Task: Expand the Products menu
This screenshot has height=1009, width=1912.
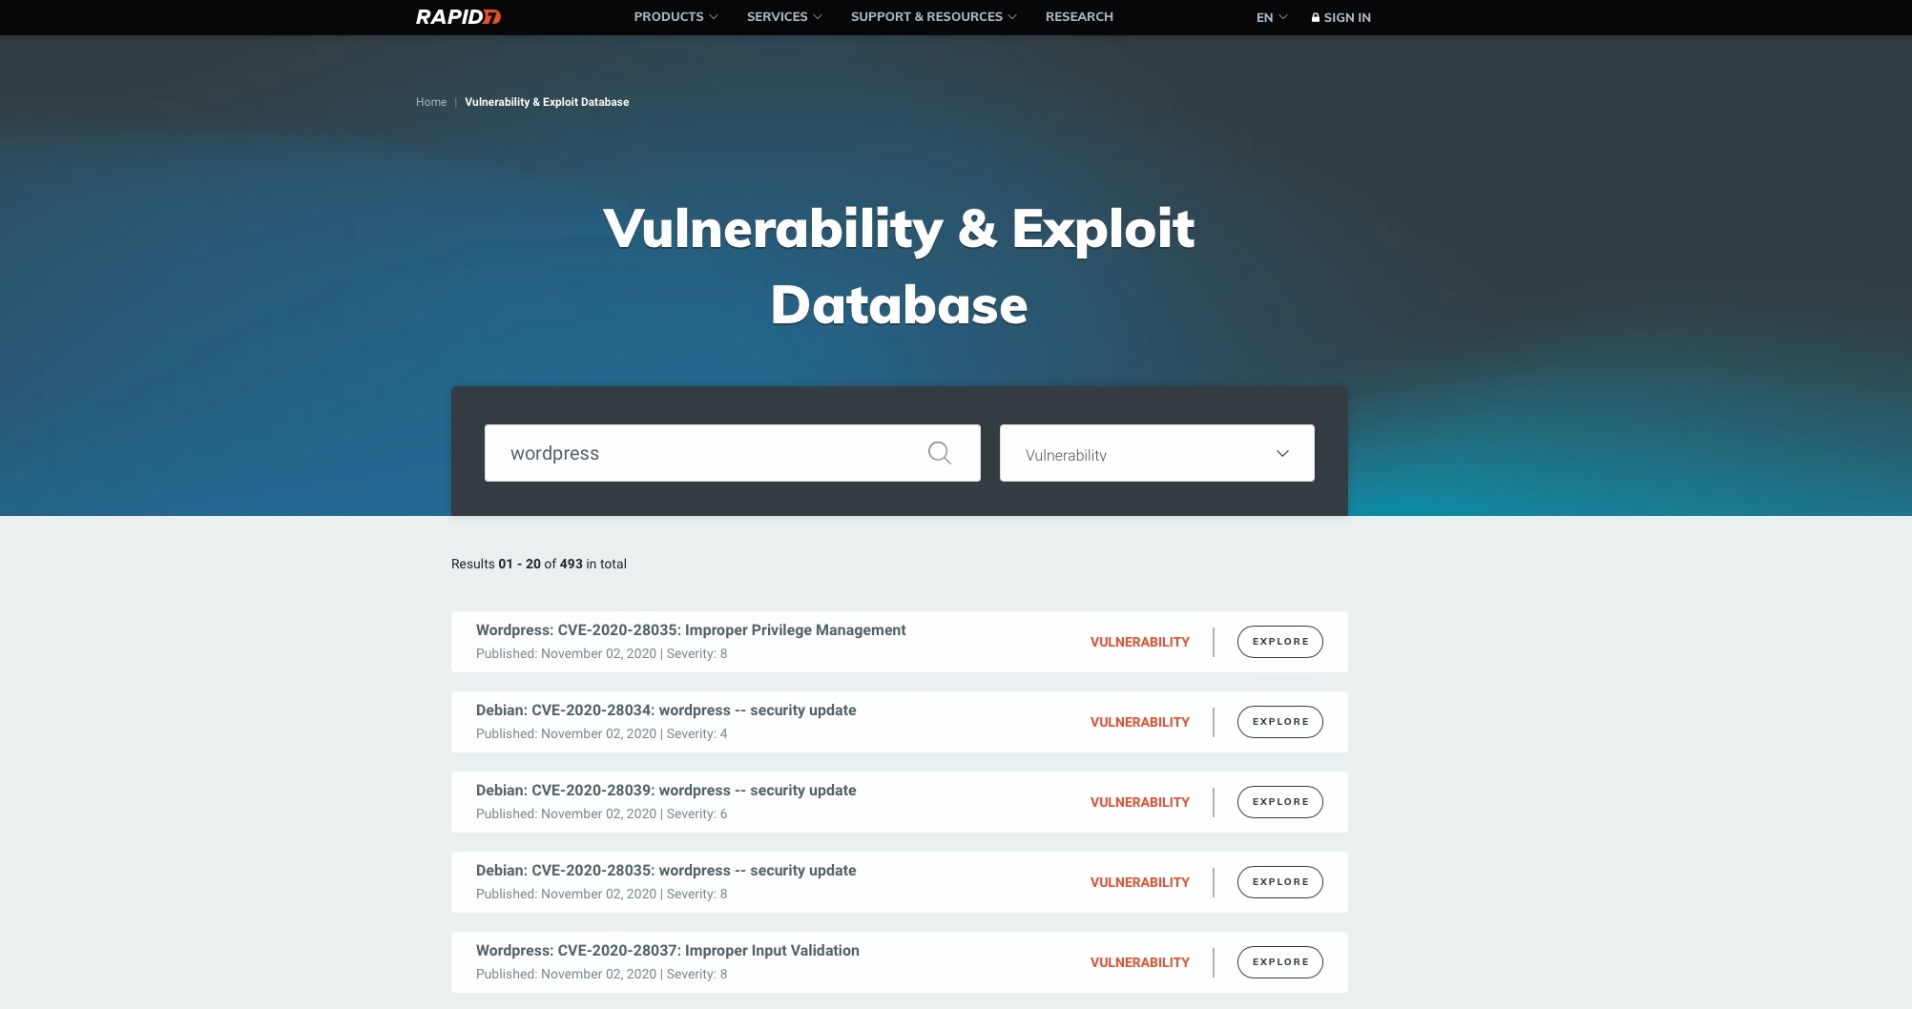Action: pos(675,17)
